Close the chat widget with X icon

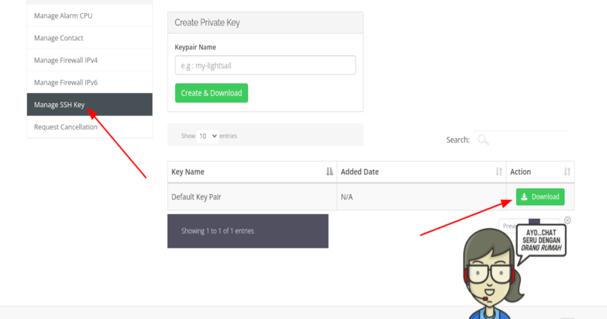pyautogui.click(x=567, y=220)
